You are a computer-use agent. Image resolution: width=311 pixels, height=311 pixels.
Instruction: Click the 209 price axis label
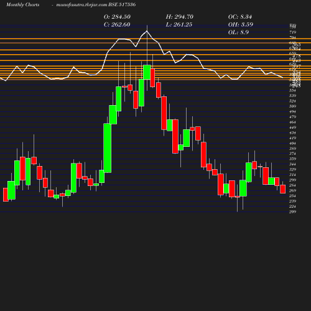pos(292,211)
